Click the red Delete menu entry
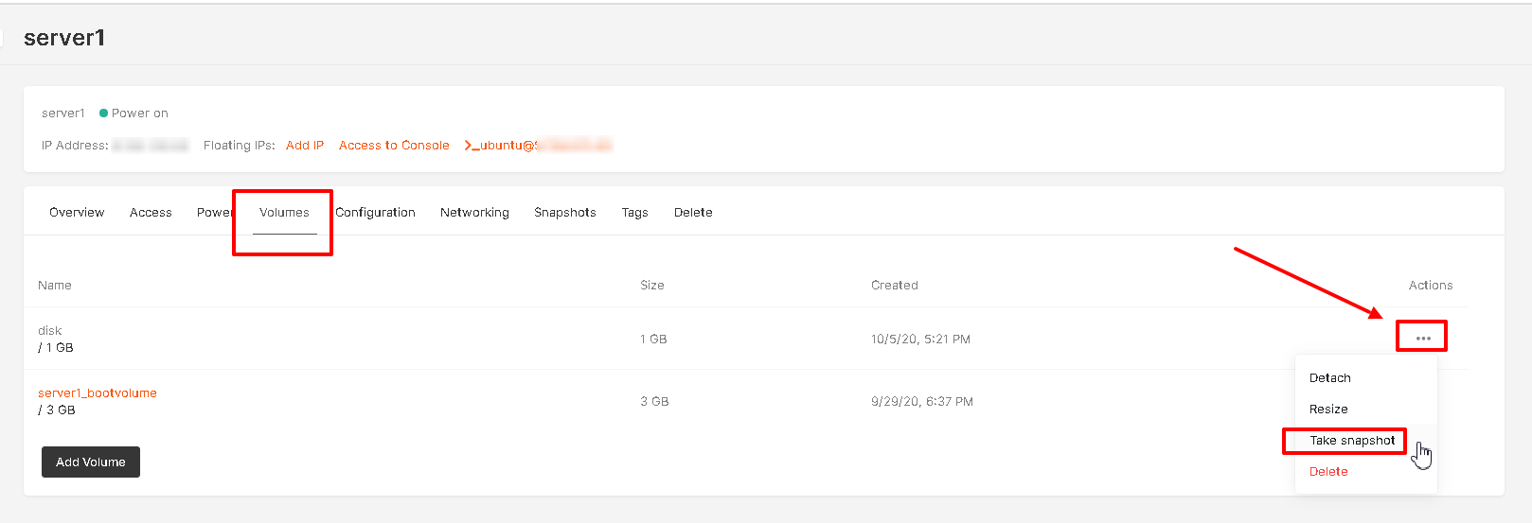Viewport: 1532px width, 523px height. pyautogui.click(x=1328, y=471)
